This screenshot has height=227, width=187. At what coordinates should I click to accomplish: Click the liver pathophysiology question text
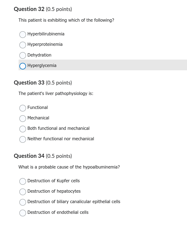pyautogui.click(x=56, y=94)
